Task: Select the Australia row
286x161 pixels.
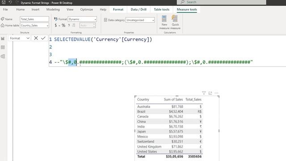Action: click(169, 106)
